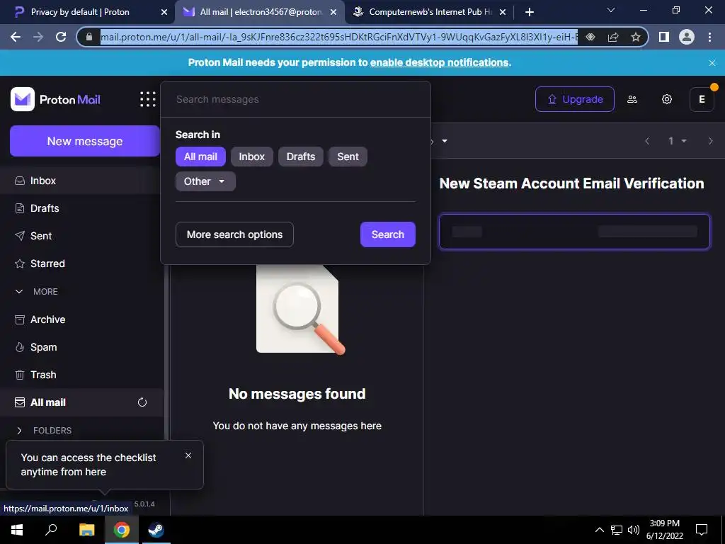Viewport: 725px width, 544px height.
Task: Open the Sent folder in sidebar
Action: coord(81,236)
